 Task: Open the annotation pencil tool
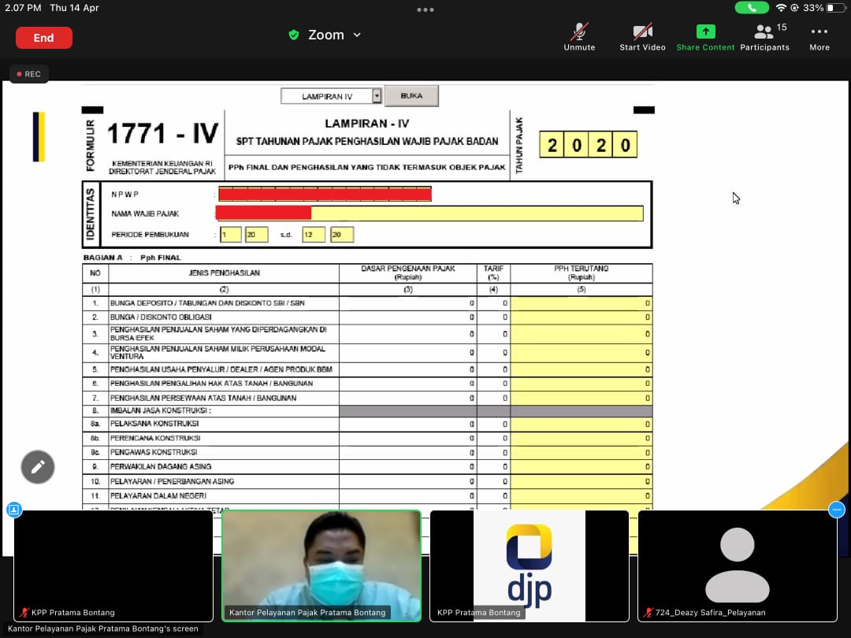[38, 467]
